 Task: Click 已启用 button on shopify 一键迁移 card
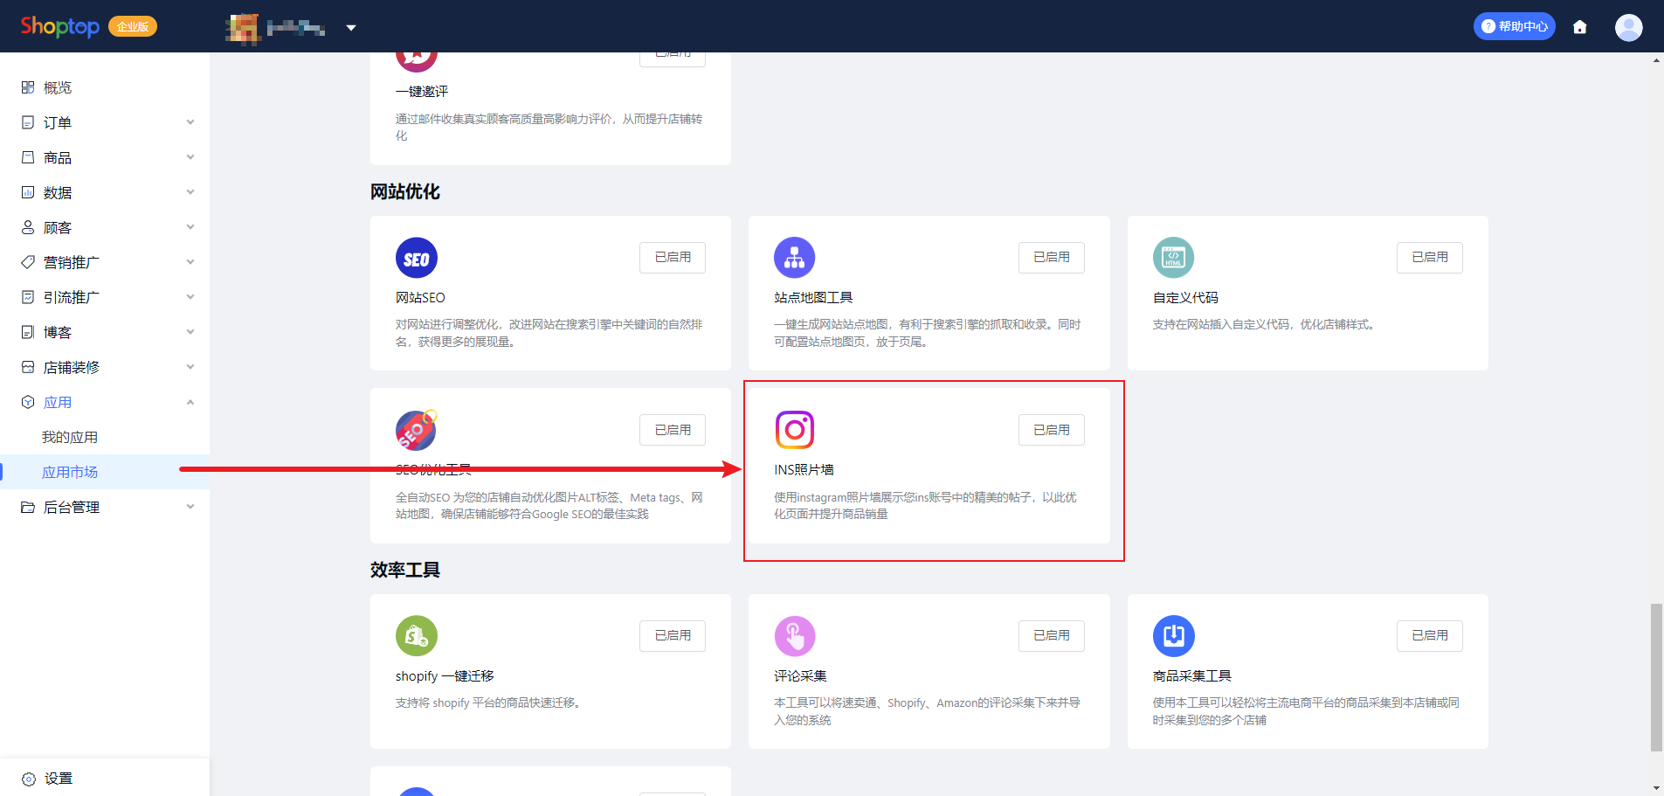673,635
